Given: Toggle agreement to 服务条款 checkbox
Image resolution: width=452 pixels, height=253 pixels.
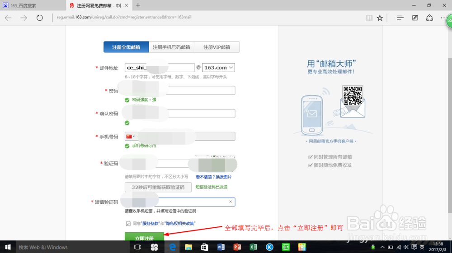Looking at the screenshot, I should 128,223.
